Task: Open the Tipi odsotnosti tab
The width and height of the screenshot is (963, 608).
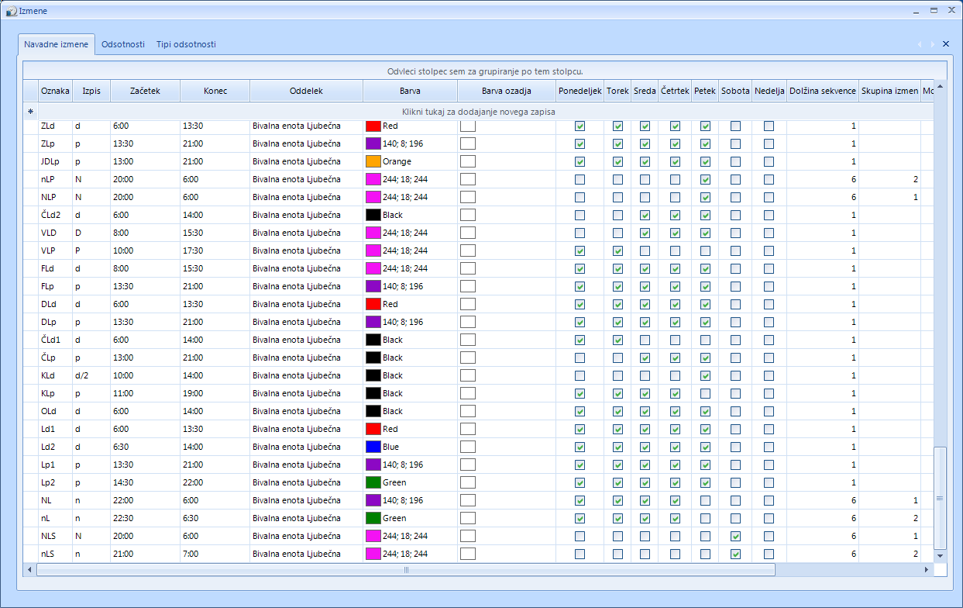Action: 186,44
